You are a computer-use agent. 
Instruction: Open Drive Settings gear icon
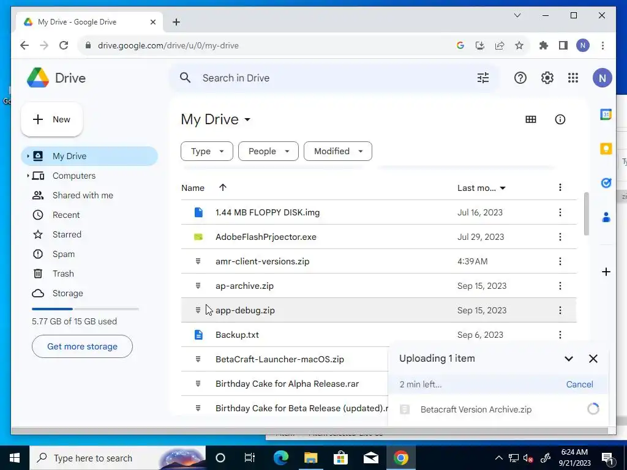(547, 78)
